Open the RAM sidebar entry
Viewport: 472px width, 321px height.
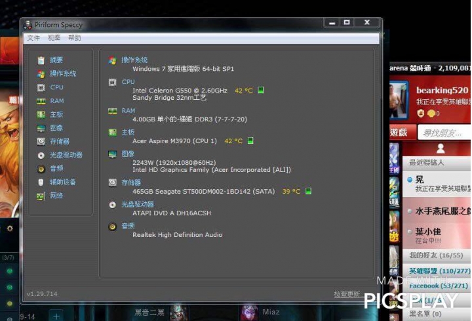click(57, 100)
